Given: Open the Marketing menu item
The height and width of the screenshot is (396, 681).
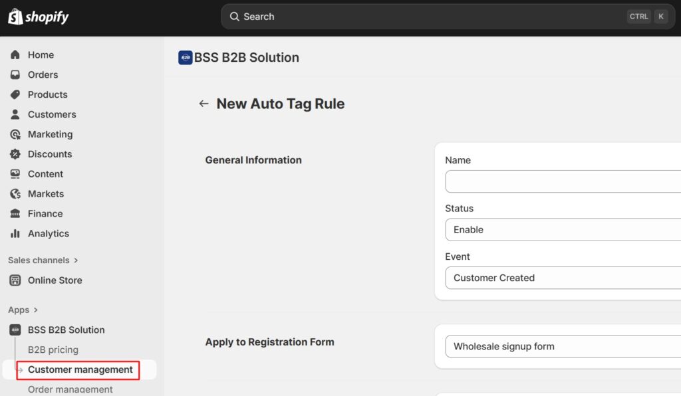Looking at the screenshot, I should tap(51, 134).
